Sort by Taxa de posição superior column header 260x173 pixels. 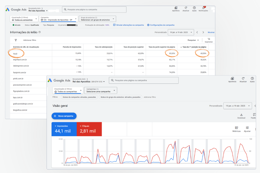(x=134, y=47)
